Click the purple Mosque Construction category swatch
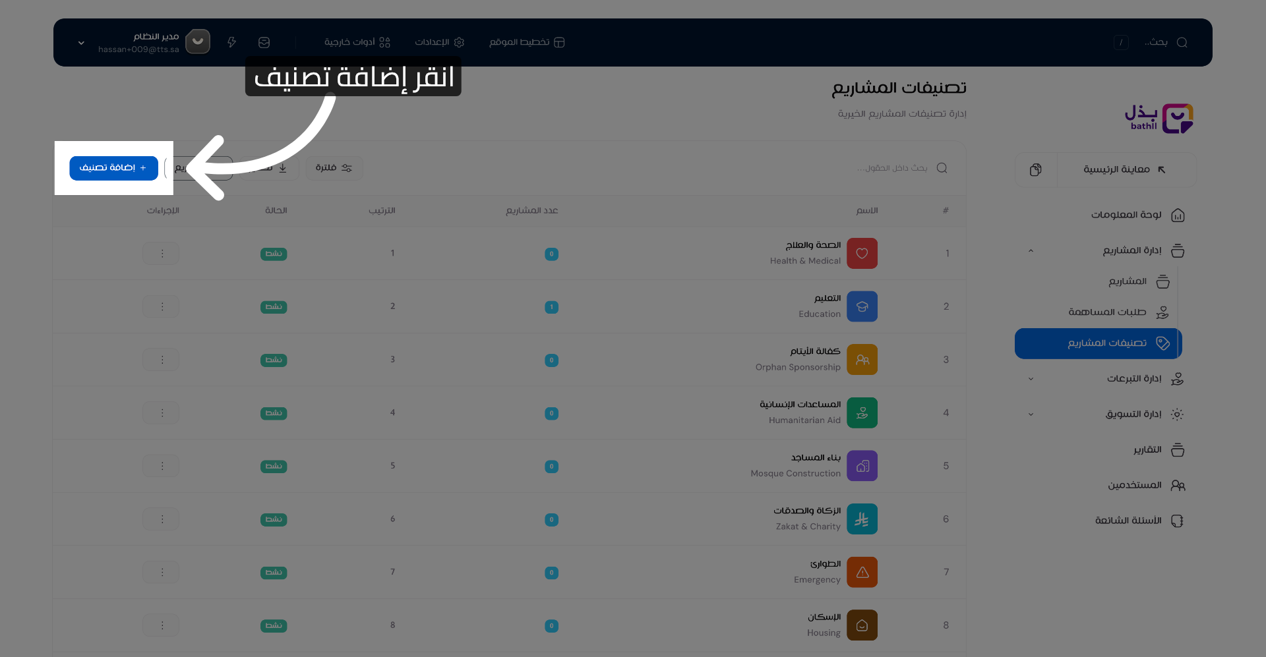 (x=862, y=465)
